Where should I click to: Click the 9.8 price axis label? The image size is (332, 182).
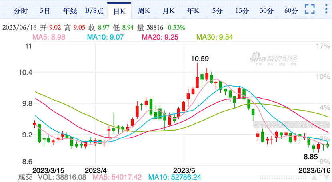click(27, 104)
